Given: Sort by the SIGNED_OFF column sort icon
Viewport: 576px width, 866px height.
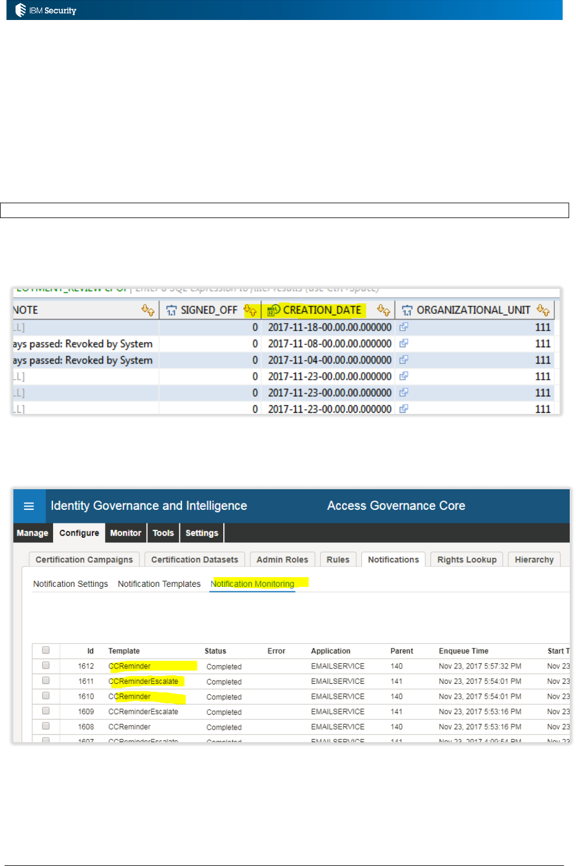Looking at the screenshot, I should (x=250, y=310).
